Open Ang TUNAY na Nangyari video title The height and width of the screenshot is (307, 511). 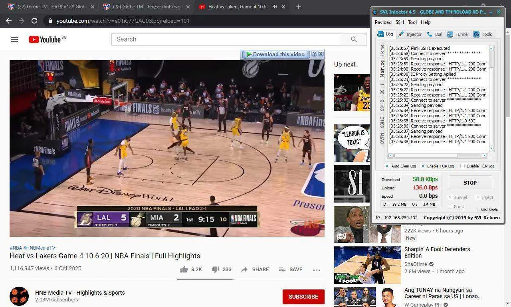tap(443, 293)
